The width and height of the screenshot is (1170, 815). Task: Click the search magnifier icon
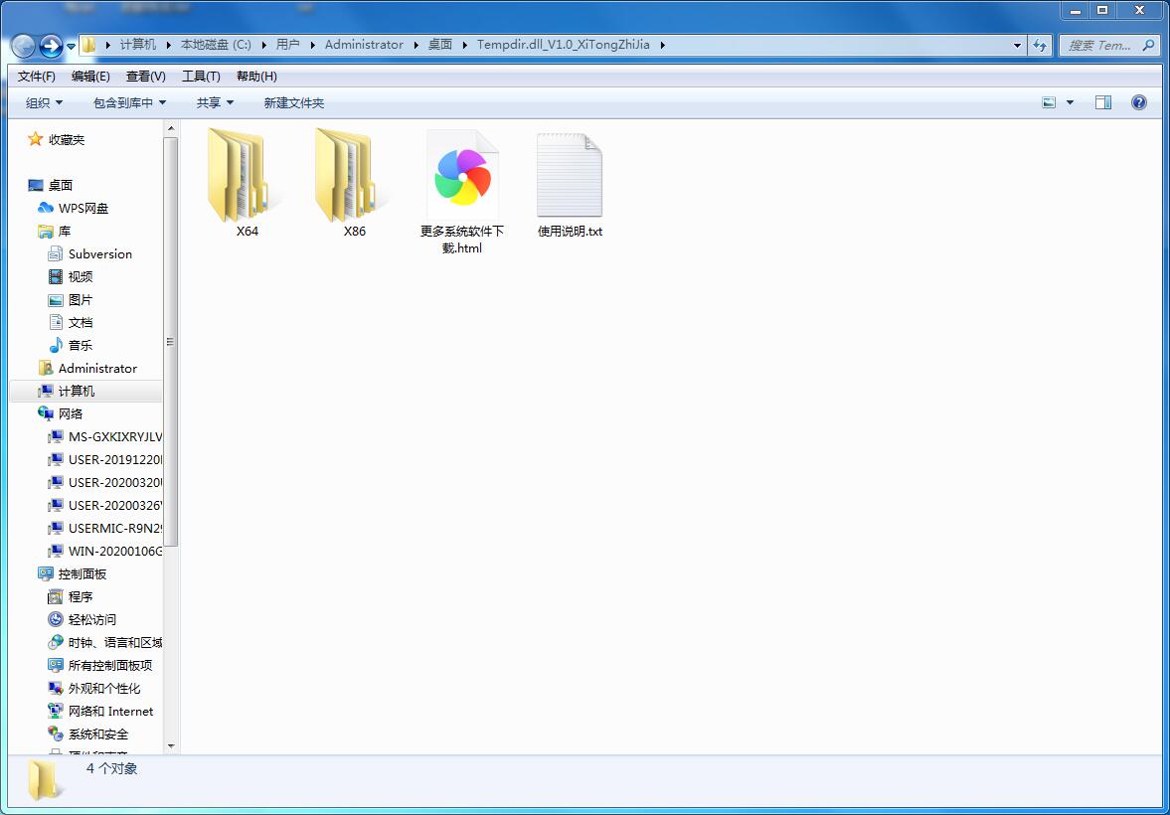(1148, 45)
